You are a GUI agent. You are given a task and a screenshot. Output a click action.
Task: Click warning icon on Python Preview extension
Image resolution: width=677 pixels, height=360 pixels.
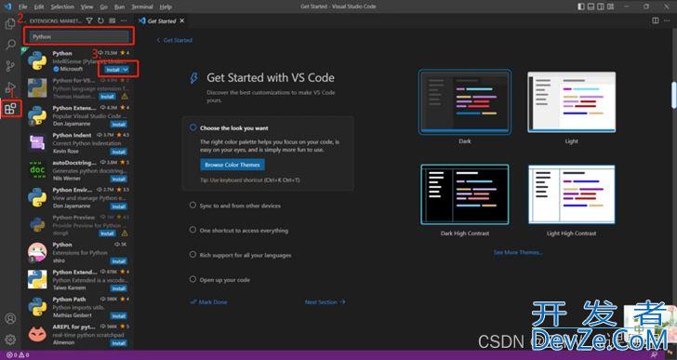tap(125, 233)
